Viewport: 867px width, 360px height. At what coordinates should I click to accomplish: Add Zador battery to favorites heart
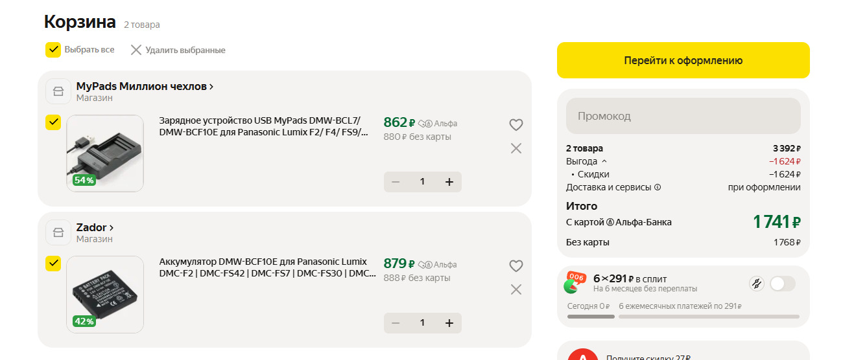coord(516,265)
